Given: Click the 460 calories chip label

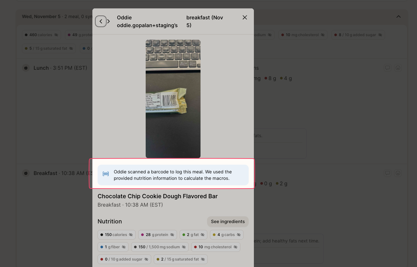Looking at the screenshot, I should tap(41, 35).
